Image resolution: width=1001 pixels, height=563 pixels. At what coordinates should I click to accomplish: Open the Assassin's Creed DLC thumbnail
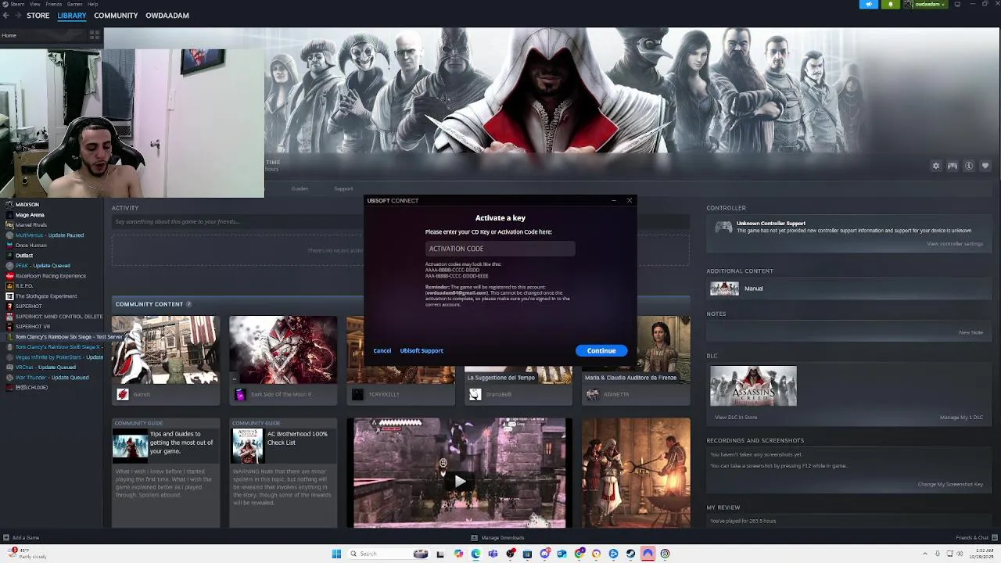click(753, 385)
